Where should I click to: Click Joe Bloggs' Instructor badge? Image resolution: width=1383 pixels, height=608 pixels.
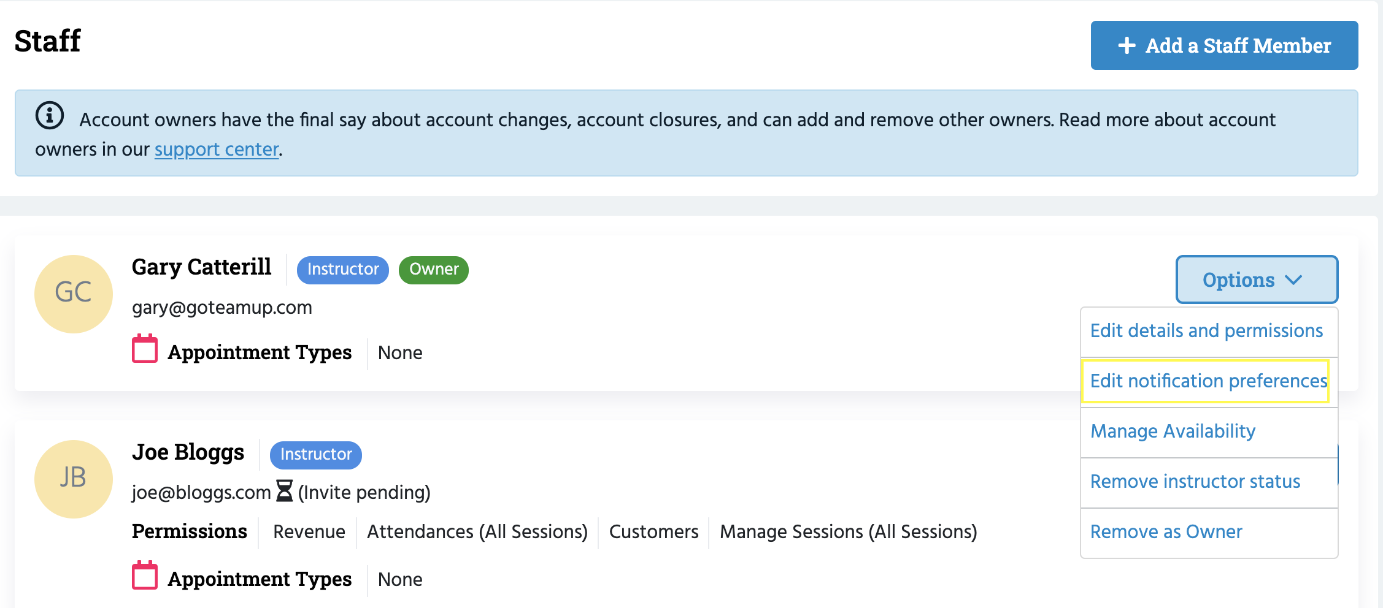point(315,455)
